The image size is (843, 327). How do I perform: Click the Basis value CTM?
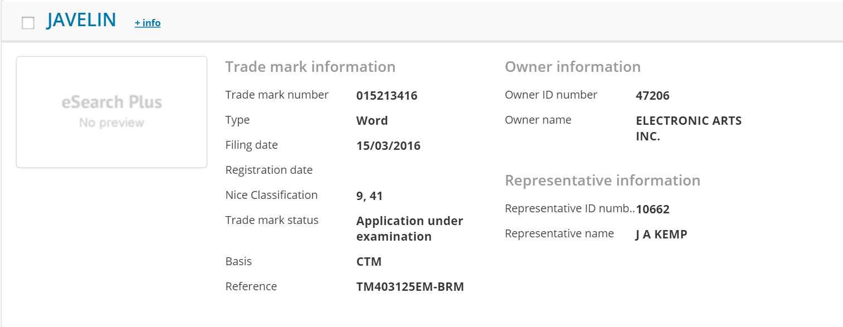tap(369, 262)
